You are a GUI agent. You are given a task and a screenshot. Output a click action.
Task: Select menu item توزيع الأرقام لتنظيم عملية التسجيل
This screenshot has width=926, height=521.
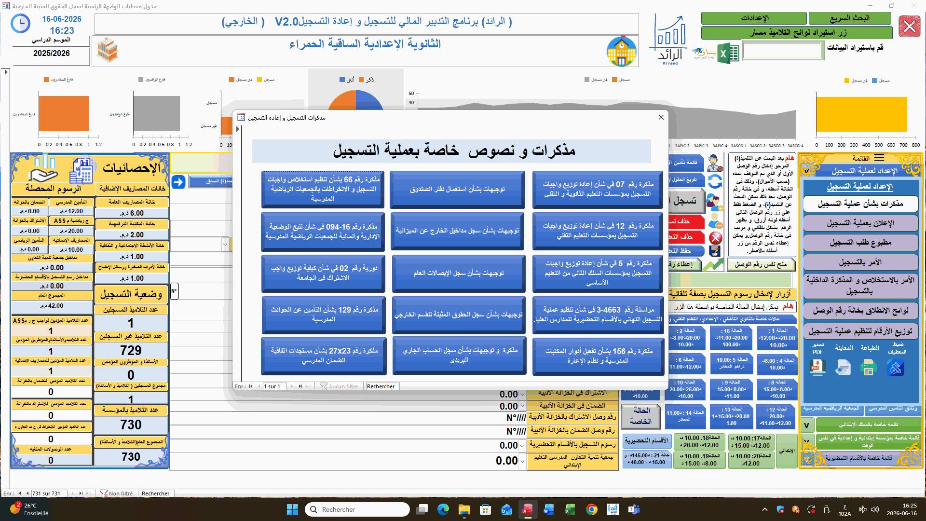860,331
